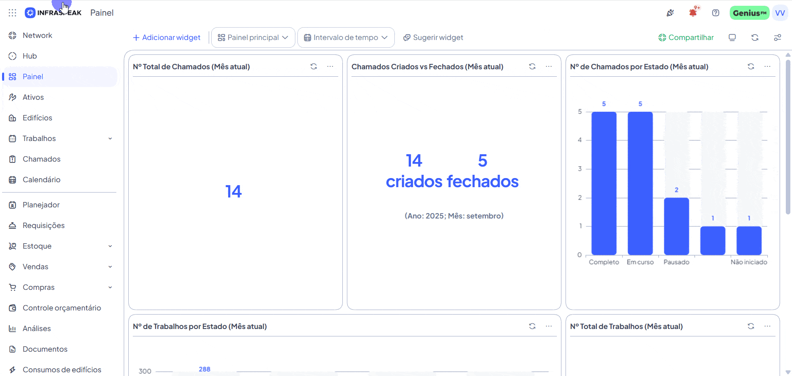Select Painel in the sidebar
Viewport: 792px width, 376px height.
coord(60,77)
